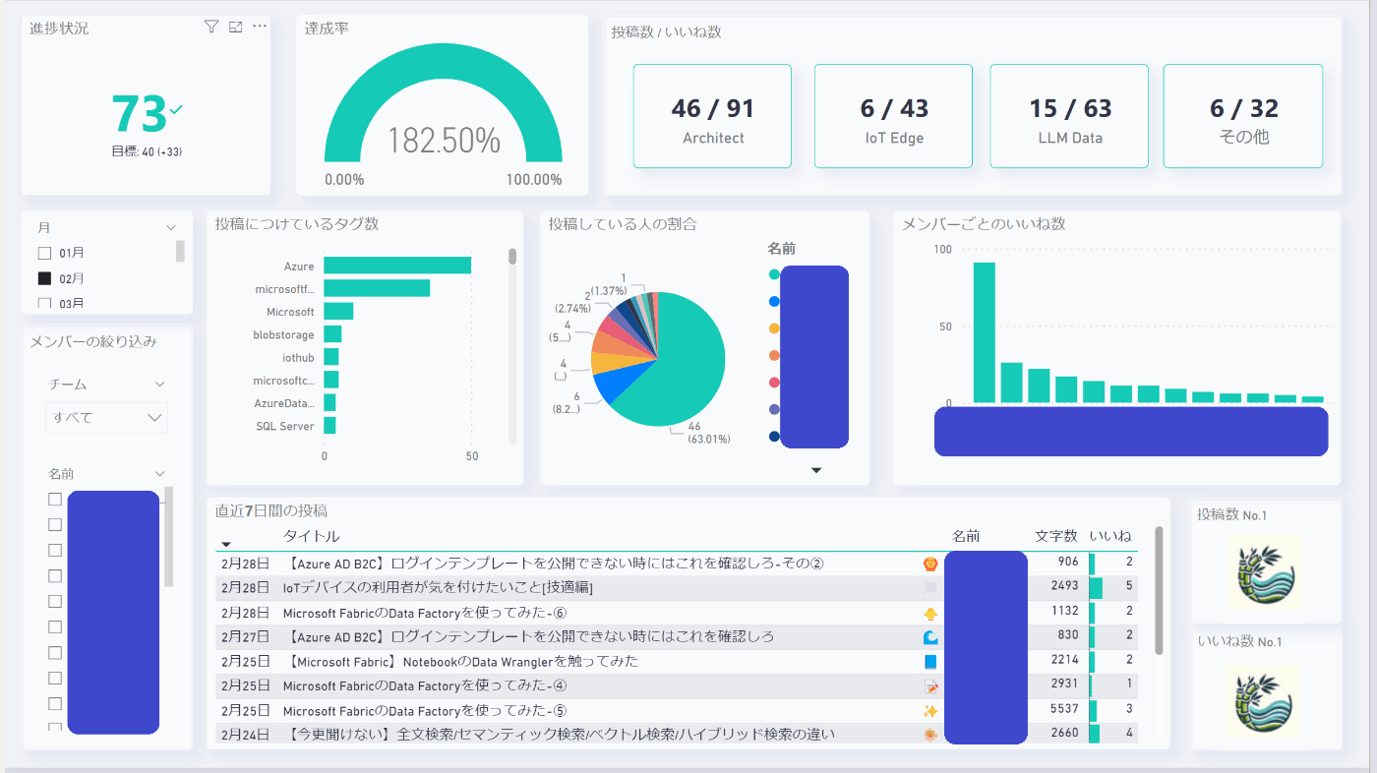
Task: Click the 達成率 gauge showing 182.50%
Action: 444,103
